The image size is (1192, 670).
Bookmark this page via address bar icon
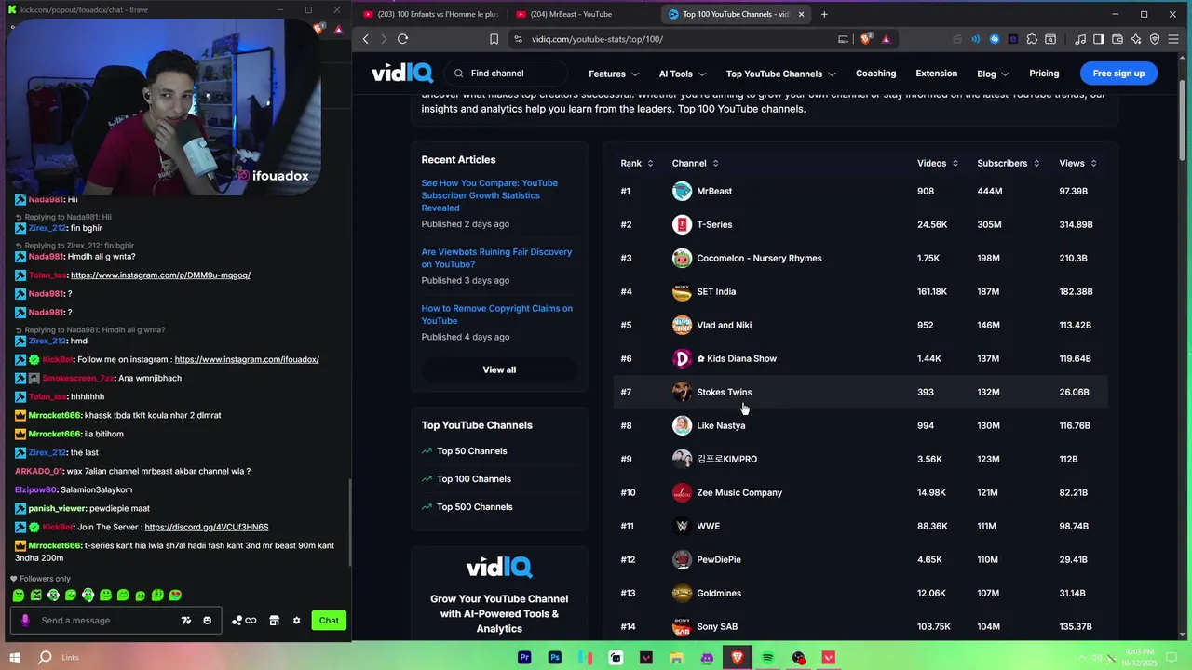(494, 39)
